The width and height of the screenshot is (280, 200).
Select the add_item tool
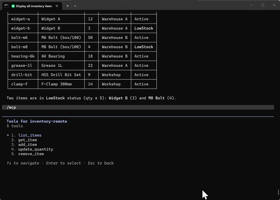[27, 145]
